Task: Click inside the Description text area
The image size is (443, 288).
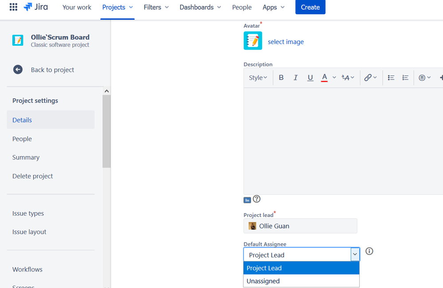Action: pyautogui.click(x=343, y=141)
